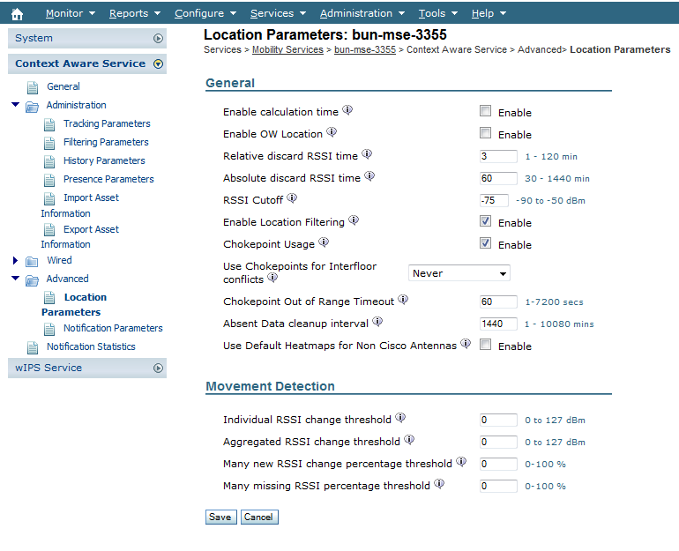Uncheck Enable Location Filtering checkbox
The width and height of the screenshot is (679, 551).
click(x=485, y=222)
